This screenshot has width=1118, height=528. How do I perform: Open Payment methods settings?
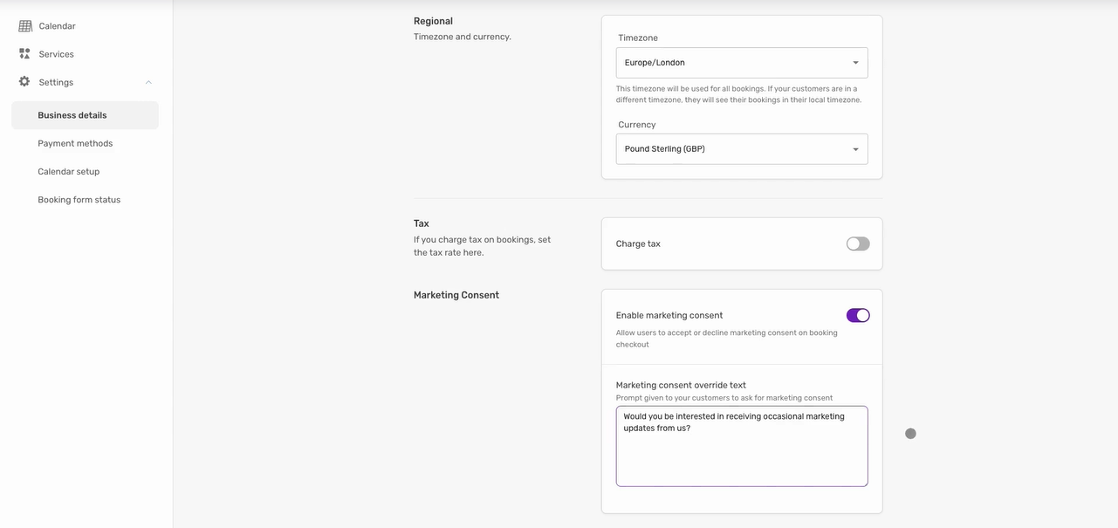click(x=75, y=143)
